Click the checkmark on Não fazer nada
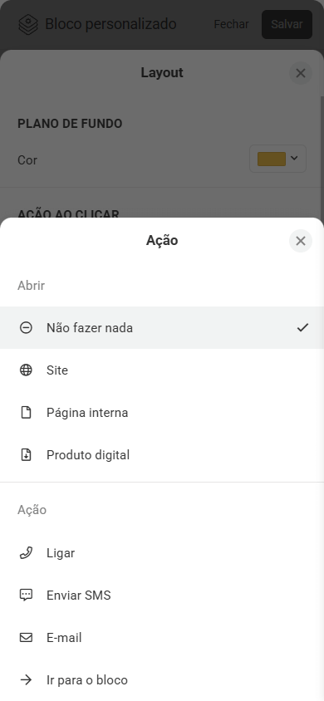The height and width of the screenshot is (701, 324). pyautogui.click(x=302, y=328)
